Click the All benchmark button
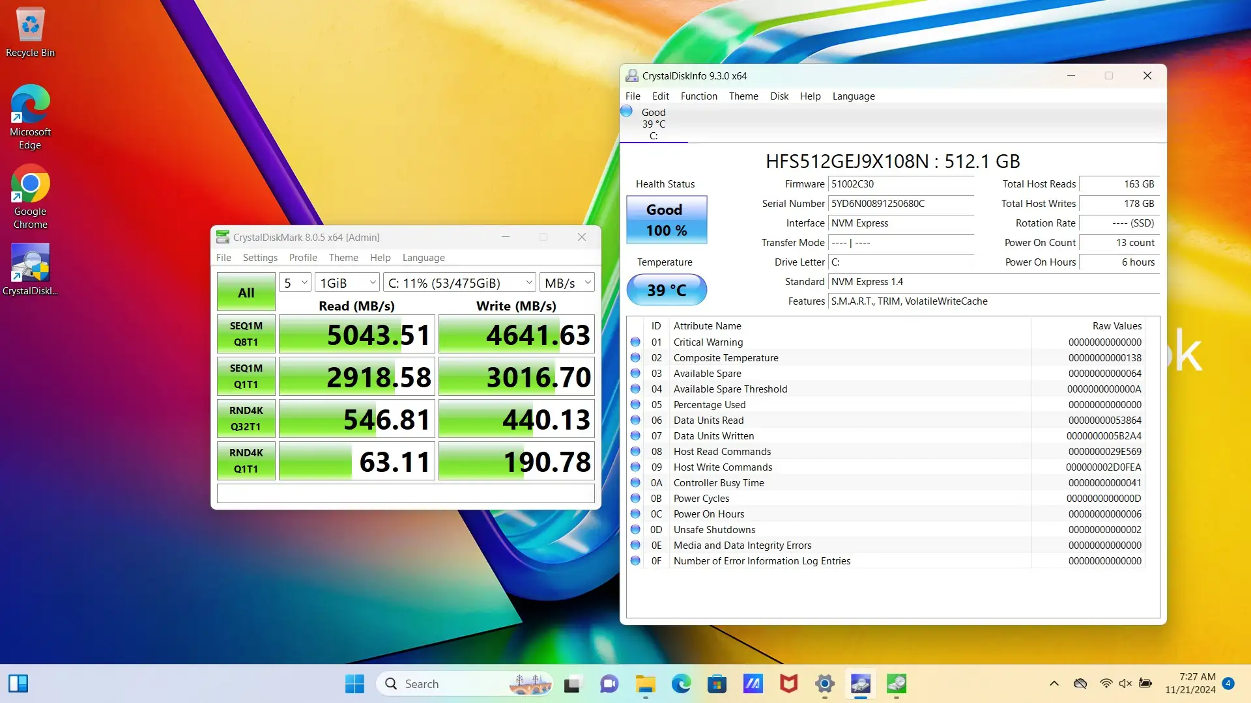Viewport: 1251px width, 703px height. (246, 292)
